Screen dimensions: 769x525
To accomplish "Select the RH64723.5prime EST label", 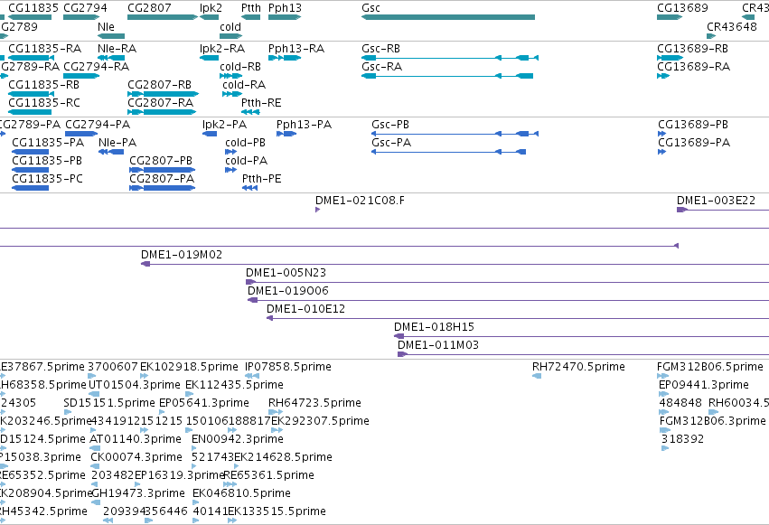I will point(314,403).
